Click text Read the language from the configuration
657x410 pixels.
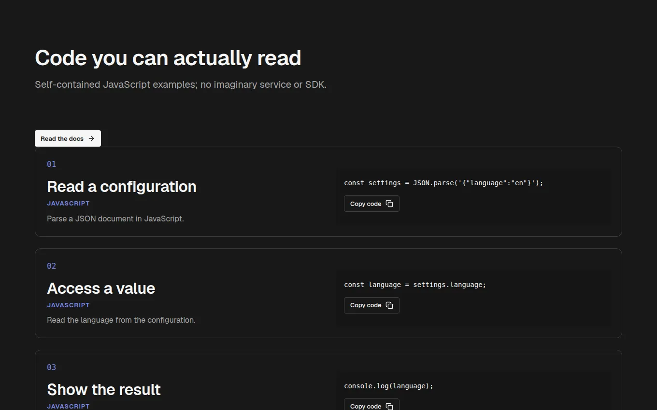[x=121, y=320]
